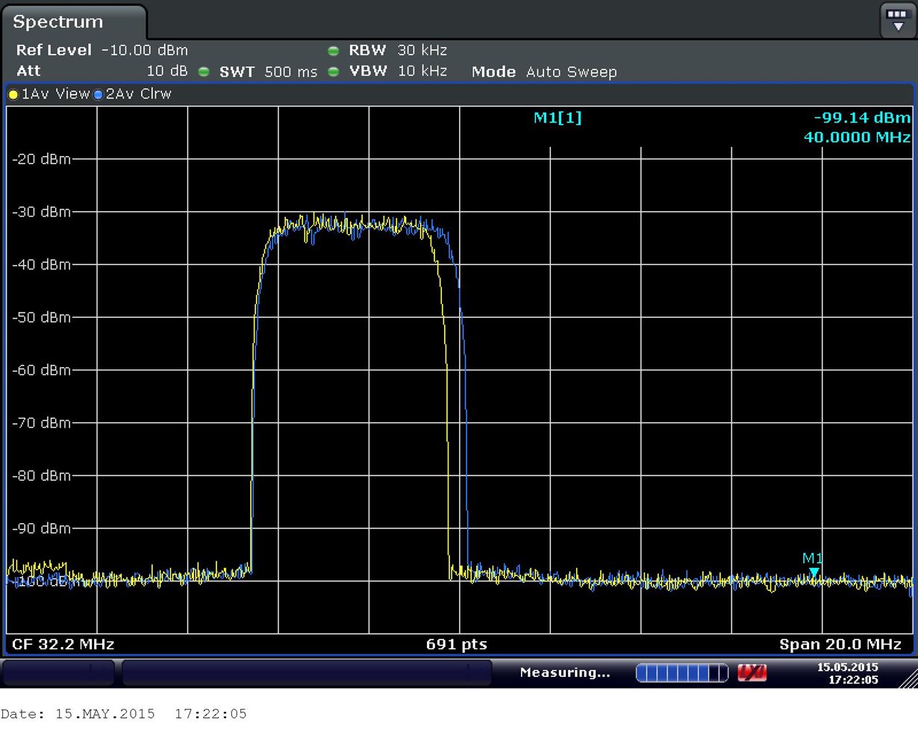Viewport: 918px width, 741px height.
Task: Click the Measuring... status text
Action: pos(565,672)
